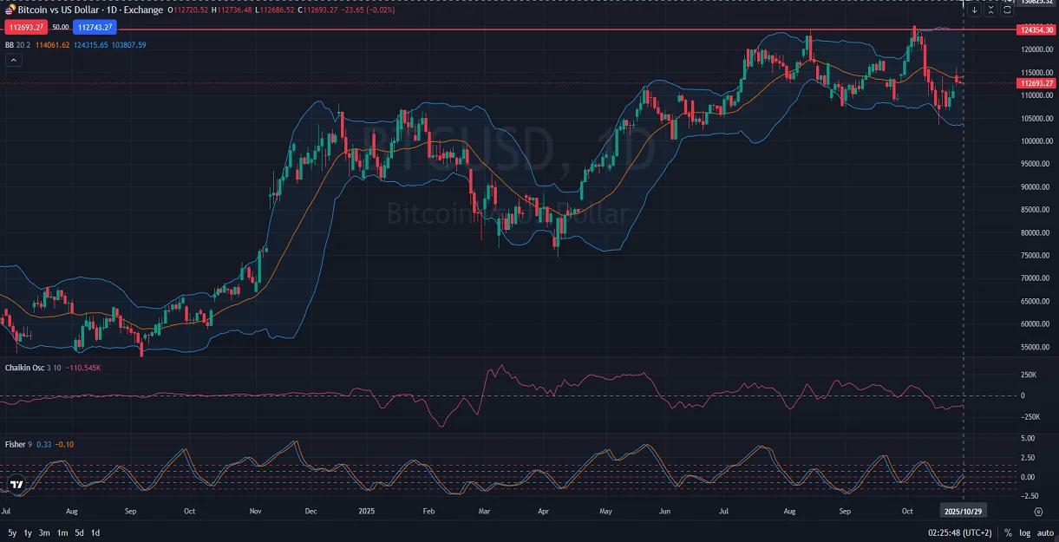Enable auto scale mode

pyautogui.click(x=1044, y=533)
